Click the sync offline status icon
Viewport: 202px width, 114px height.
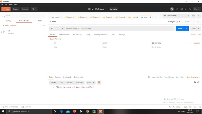click(172, 9)
